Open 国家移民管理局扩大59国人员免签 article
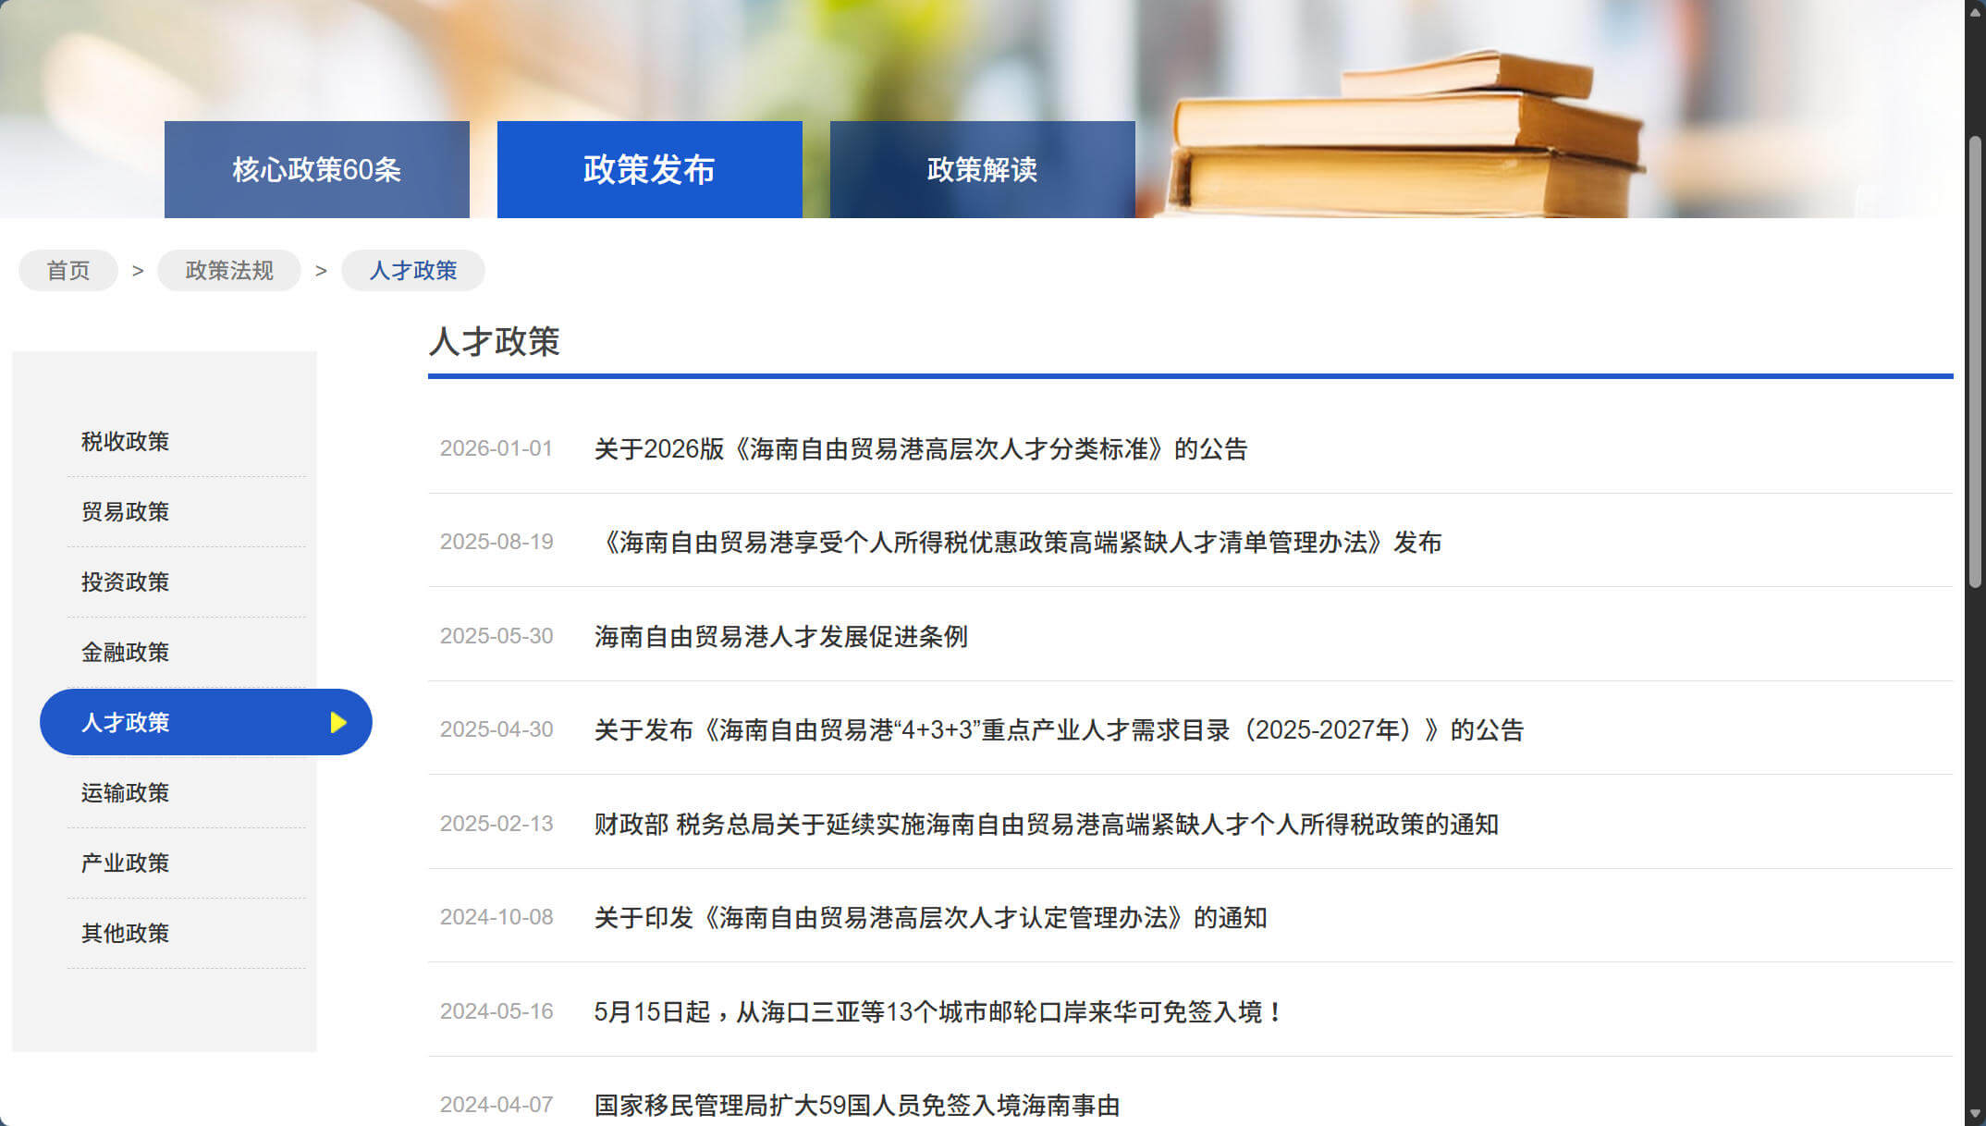This screenshot has height=1126, width=1986. (x=856, y=1106)
